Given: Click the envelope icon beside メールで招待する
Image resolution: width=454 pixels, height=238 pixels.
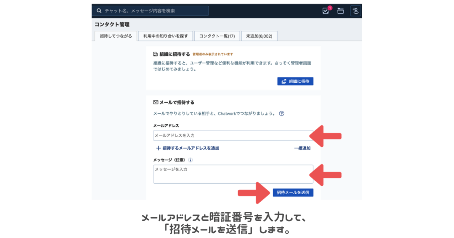Looking at the screenshot, I should 156,102.
